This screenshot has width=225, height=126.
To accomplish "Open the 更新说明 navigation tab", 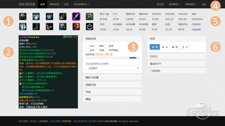I will [54, 4].
